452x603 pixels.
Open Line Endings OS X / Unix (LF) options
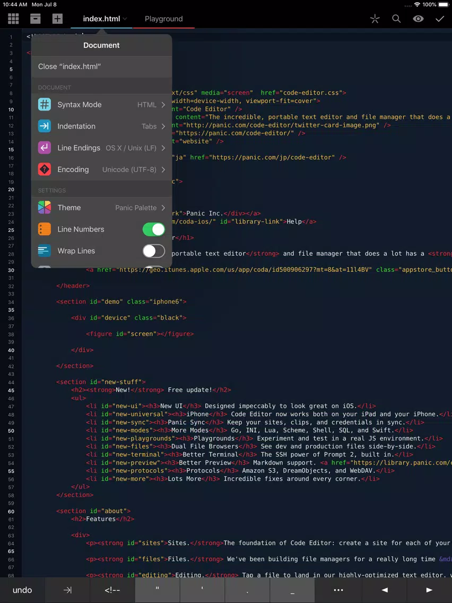coord(101,148)
